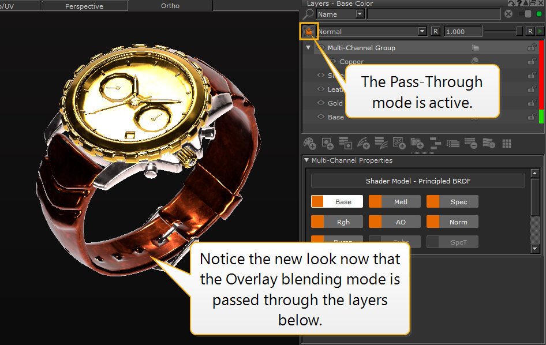This screenshot has height=345, width=546.
Task: Click the Shader Model - Principled BRDF button
Action: point(418,181)
